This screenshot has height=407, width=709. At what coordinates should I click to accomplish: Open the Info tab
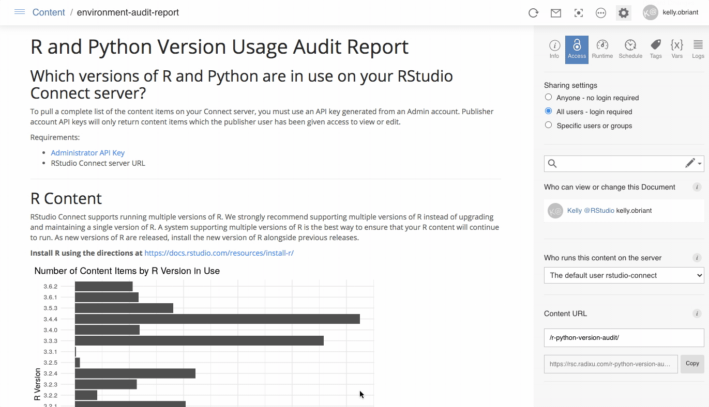click(554, 50)
